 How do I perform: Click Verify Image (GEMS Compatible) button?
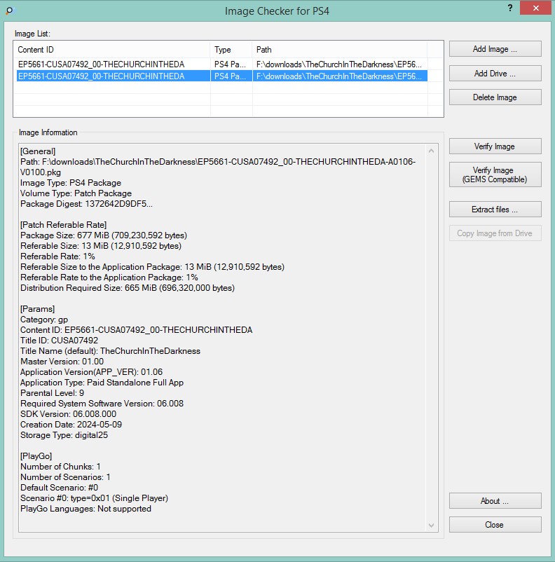[x=495, y=174]
